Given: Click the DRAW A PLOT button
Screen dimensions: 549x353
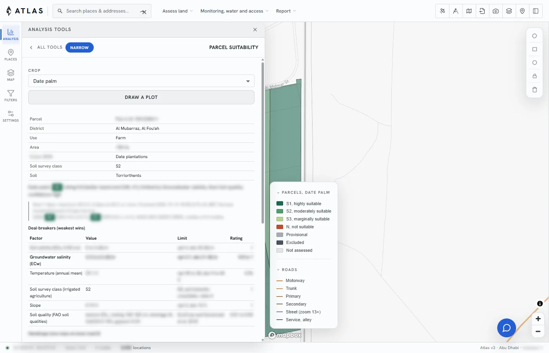Looking at the screenshot, I should point(141,97).
